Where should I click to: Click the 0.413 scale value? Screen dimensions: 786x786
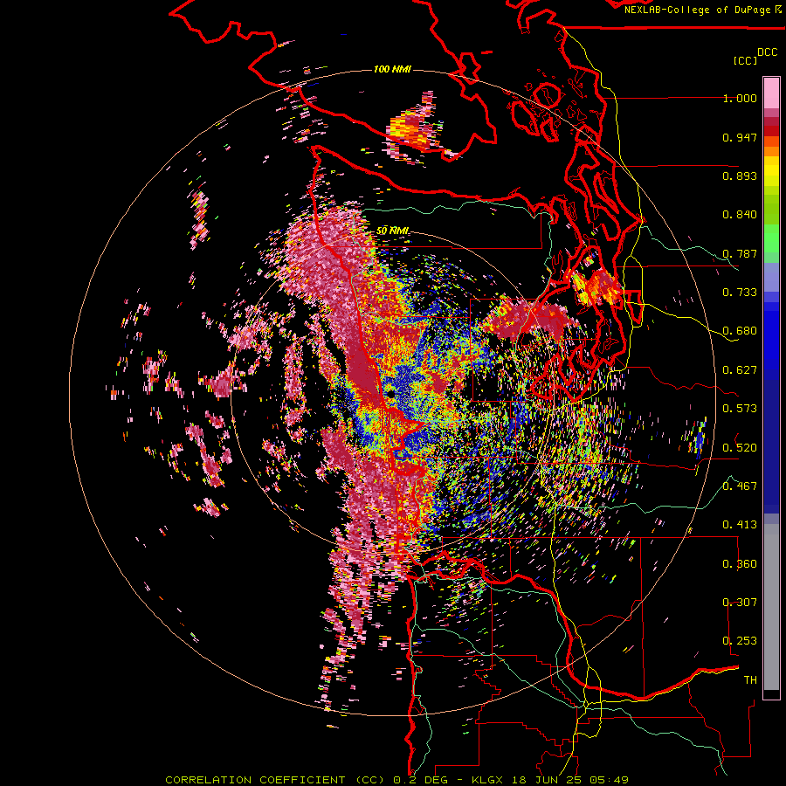(740, 525)
